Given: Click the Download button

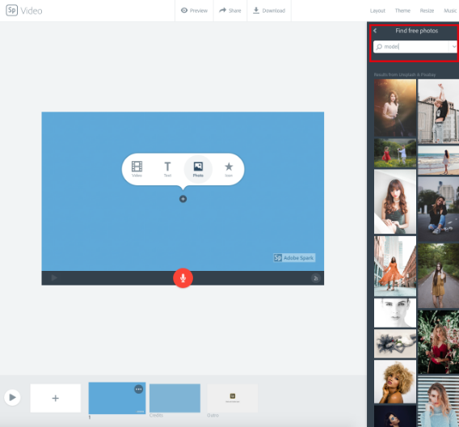Looking at the screenshot, I should [269, 11].
